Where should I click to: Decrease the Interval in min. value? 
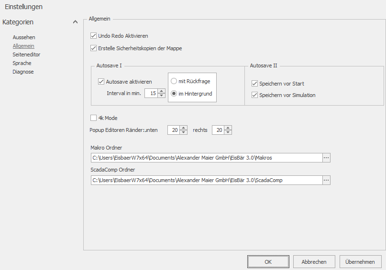[x=161, y=96]
